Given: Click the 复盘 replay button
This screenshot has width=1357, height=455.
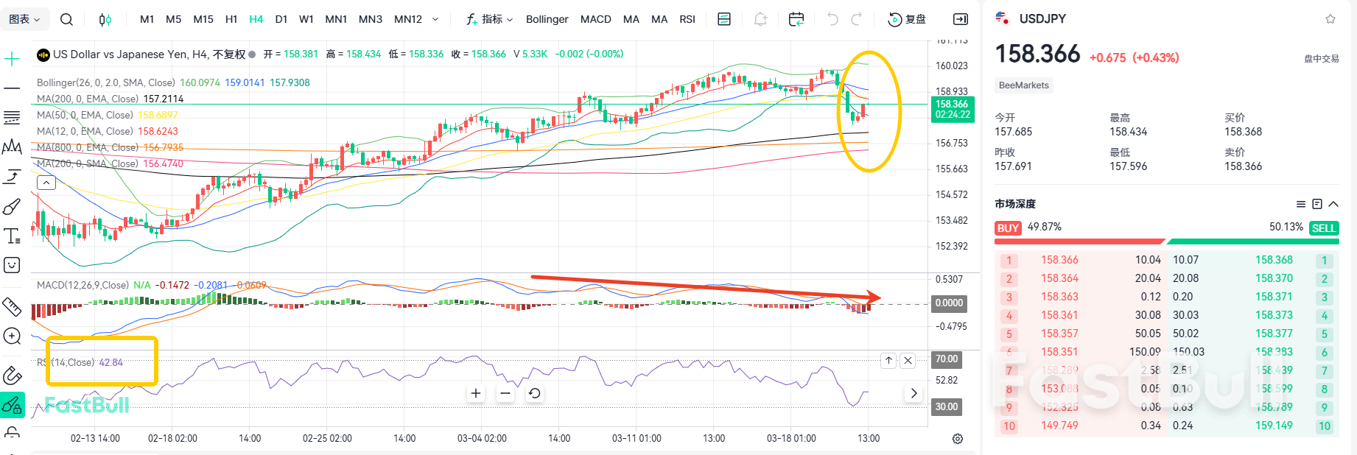Looking at the screenshot, I should 907,19.
